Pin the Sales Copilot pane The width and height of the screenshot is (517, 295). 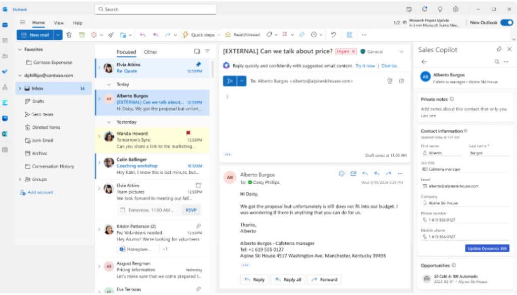tap(499, 49)
